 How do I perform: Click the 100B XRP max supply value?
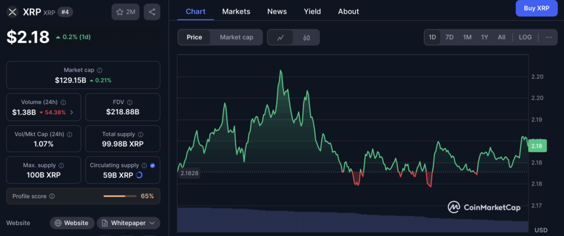coord(44,175)
